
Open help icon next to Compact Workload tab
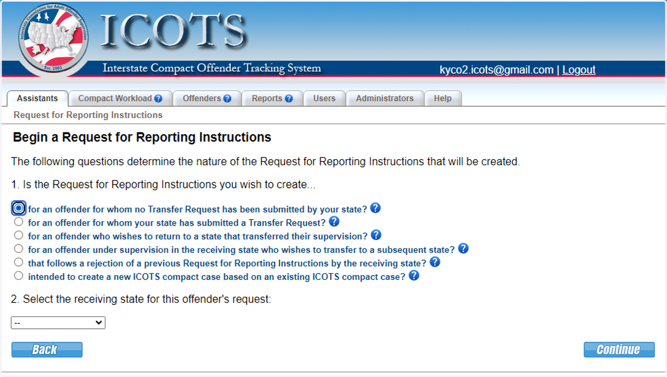[x=158, y=99]
